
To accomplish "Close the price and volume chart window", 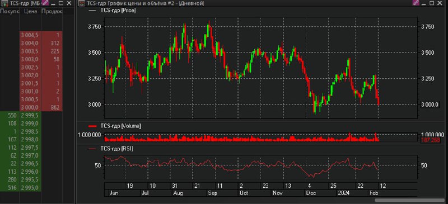I will 440,3.
